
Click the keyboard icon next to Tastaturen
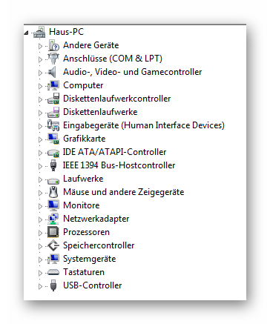(53, 272)
